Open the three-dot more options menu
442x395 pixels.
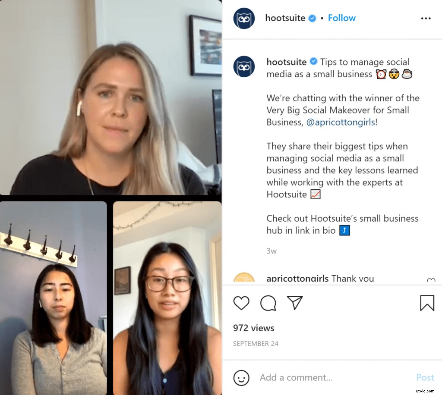[x=426, y=18]
